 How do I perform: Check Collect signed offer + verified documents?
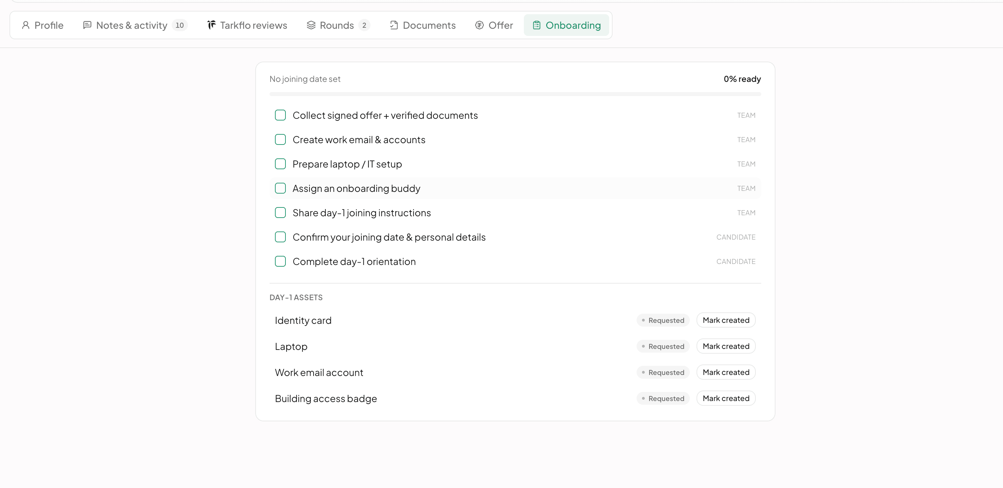280,115
